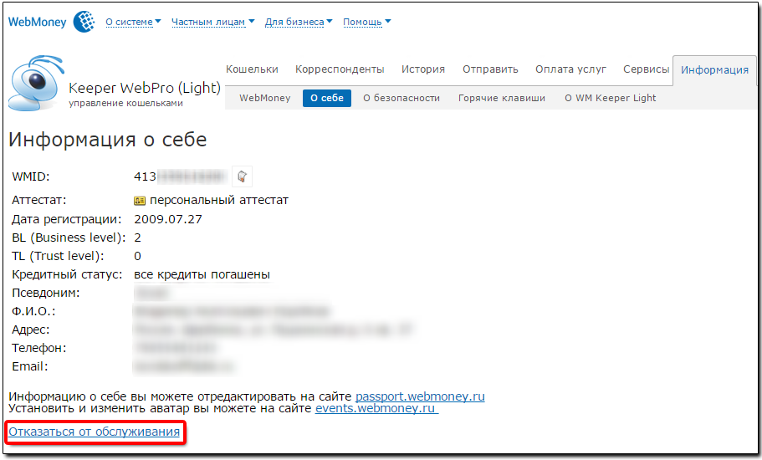Click the 'Keeper WebPro (Light)' title
Viewport: 762px width, 460px height.
[x=145, y=88]
